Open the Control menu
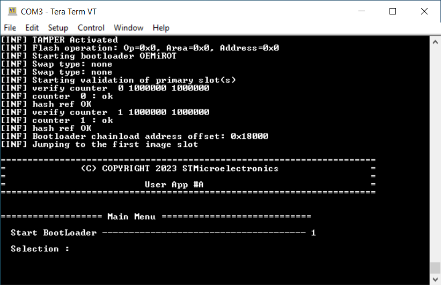The image size is (441, 285). 91,28
